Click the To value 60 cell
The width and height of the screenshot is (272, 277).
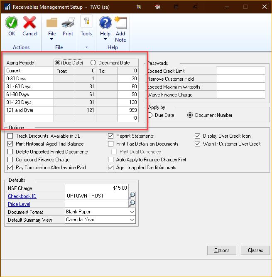click(x=128, y=87)
